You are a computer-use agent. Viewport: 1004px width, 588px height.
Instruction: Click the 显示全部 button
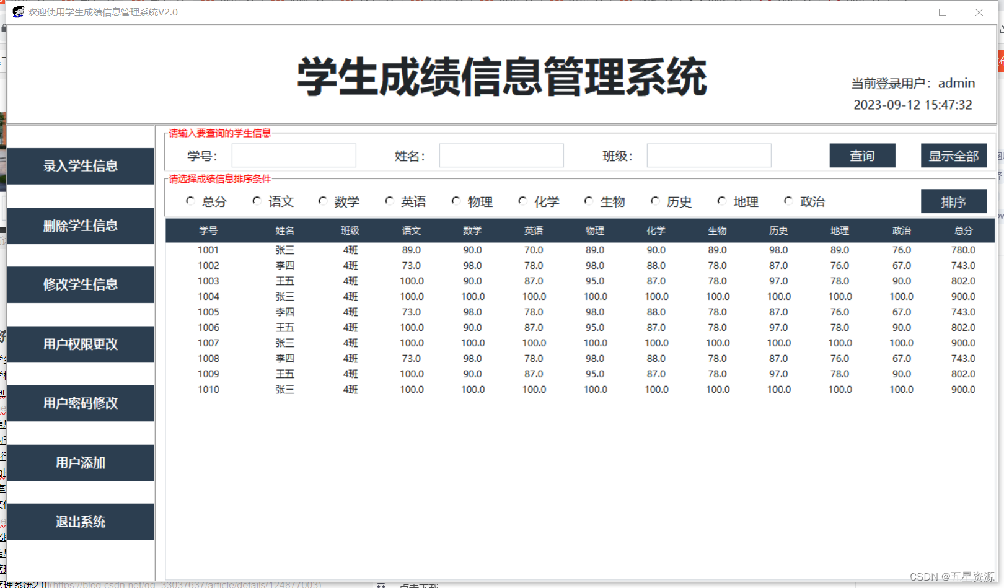(x=954, y=156)
